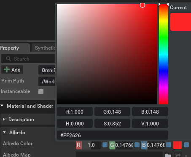This screenshot has width=191, height=157.
Task: Click the Current color preview swatch
Action: pyautogui.click(x=180, y=22)
